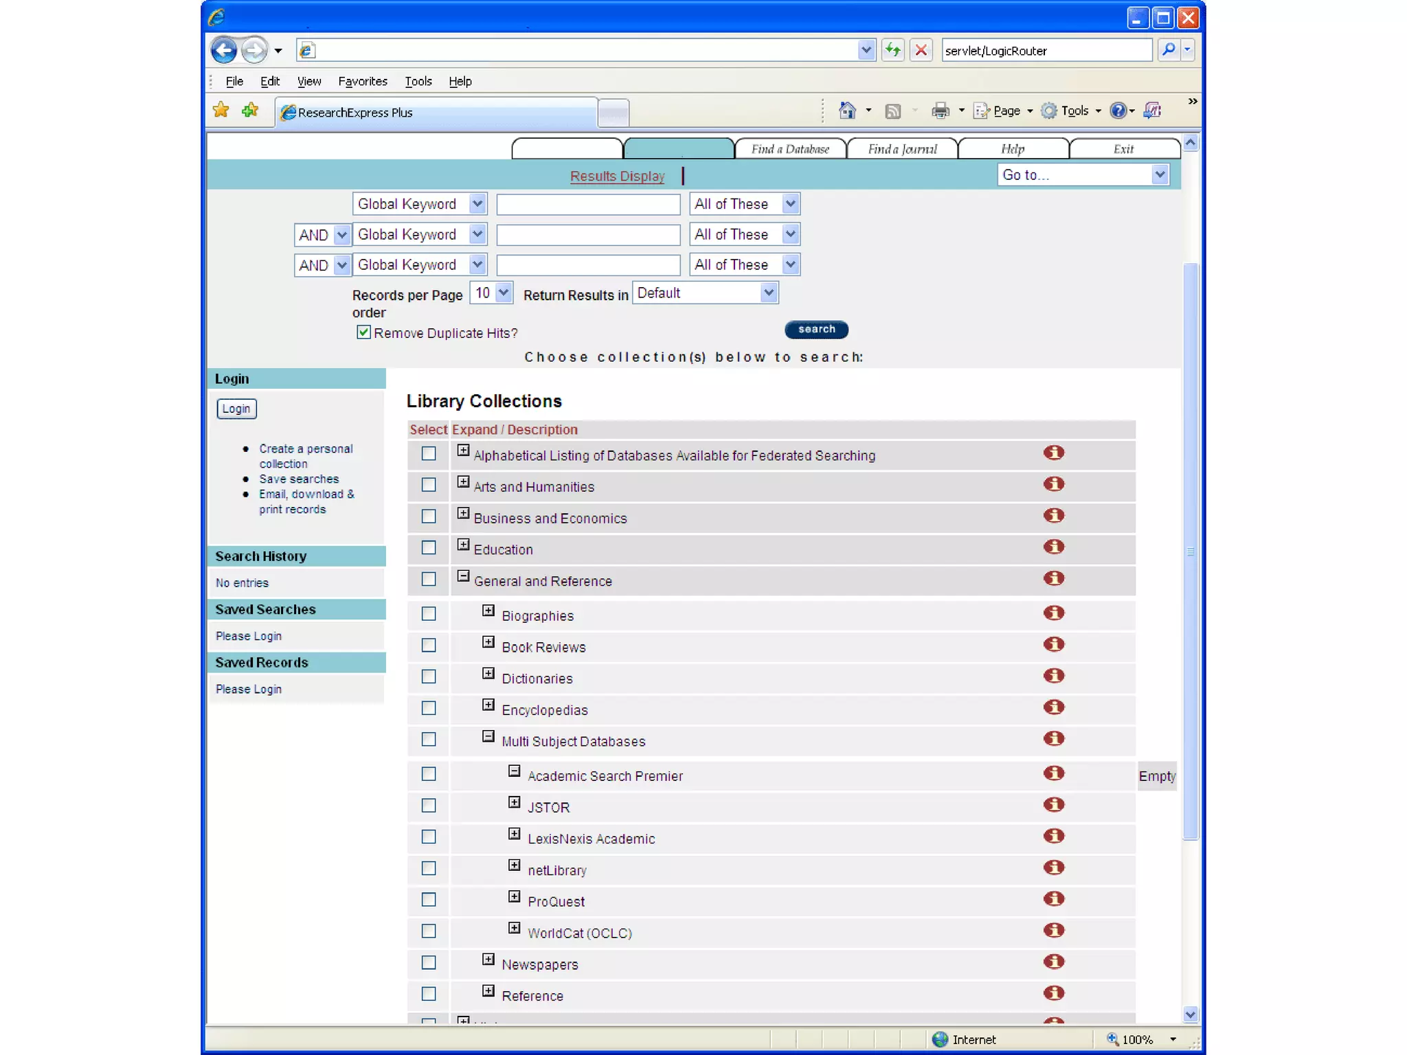Expand the Education collection
Screen dimensions: 1407x1055
pyautogui.click(x=464, y=545)
